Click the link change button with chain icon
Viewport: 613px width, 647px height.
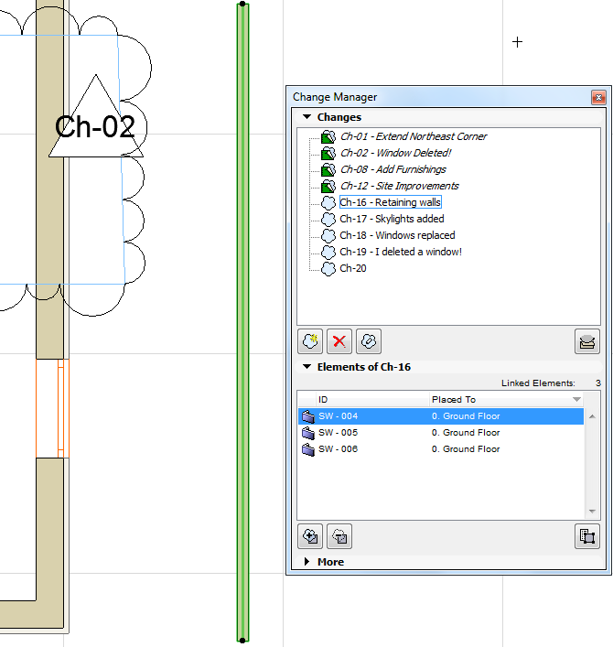(369, 341)
